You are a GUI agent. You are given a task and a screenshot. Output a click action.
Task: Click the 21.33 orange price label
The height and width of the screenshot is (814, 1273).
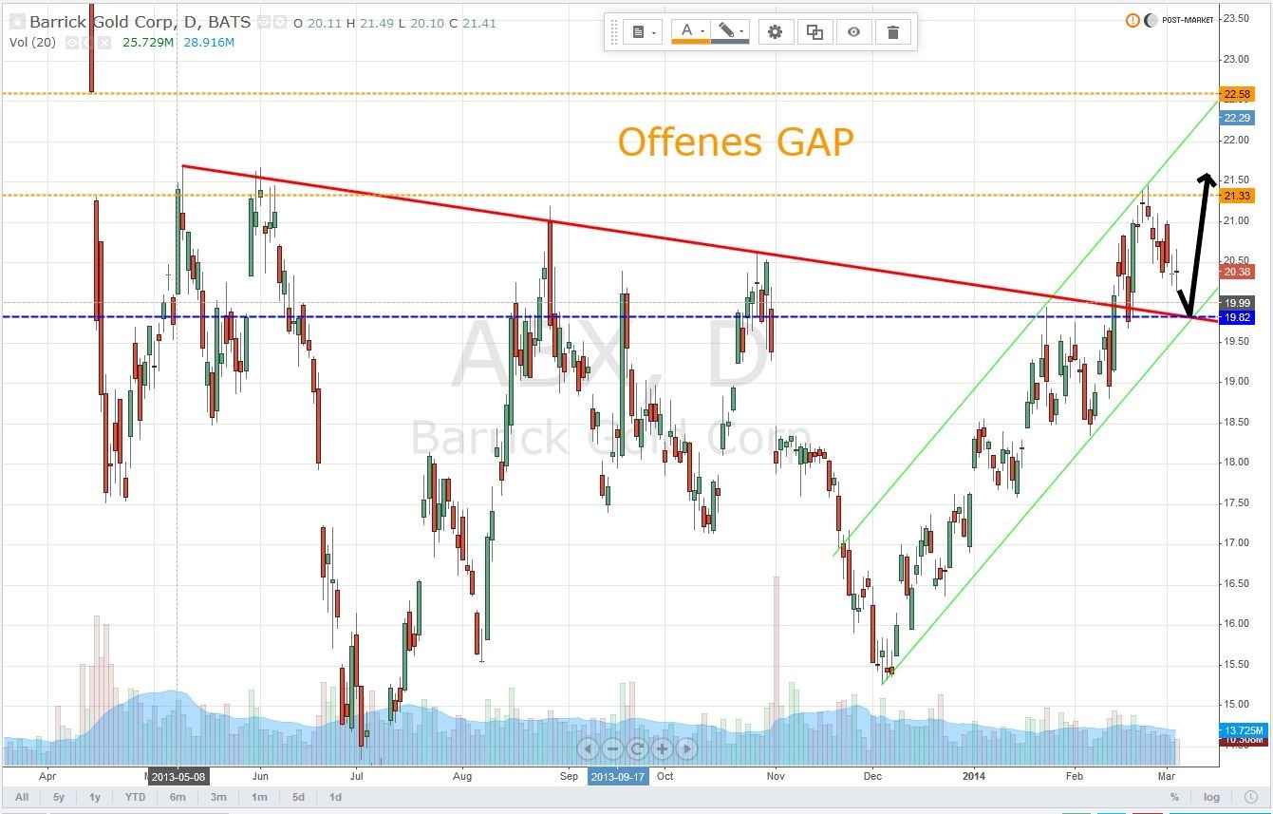point(1238,196)
